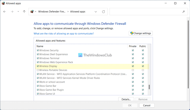Toggle Xbox Game Bar app checkbox
The height and width of the screenshot is (110, 190).
pyautogui.click(x=38, y=86)
